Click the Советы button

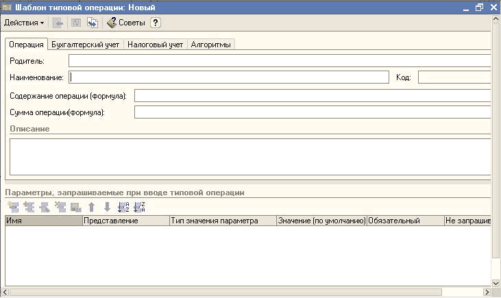[125, 23]
